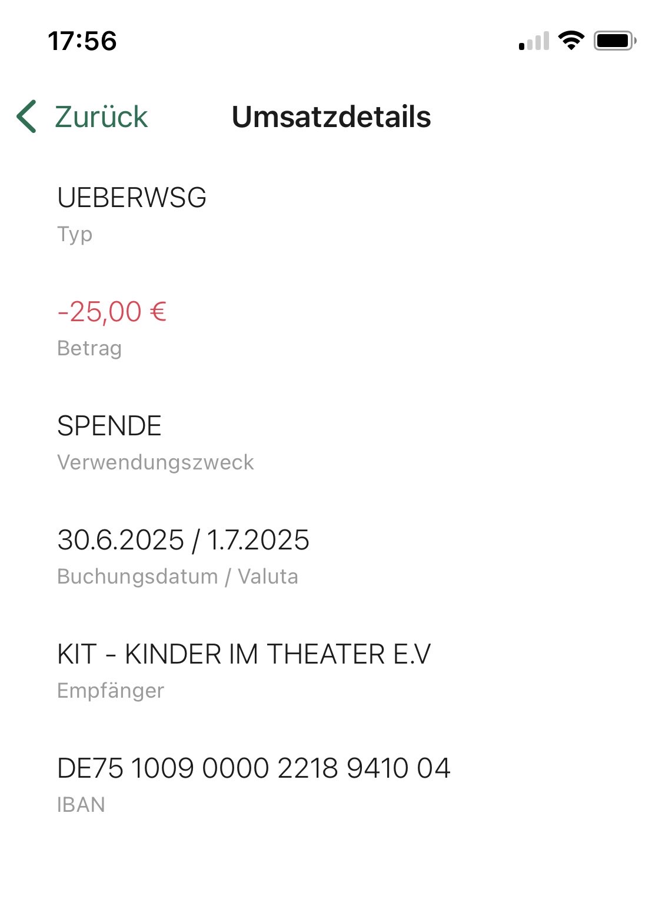The image size is (662, 903).
Task: Tap the -25,00 € amount
Action: pyautogui.click(x=112, y=312)
